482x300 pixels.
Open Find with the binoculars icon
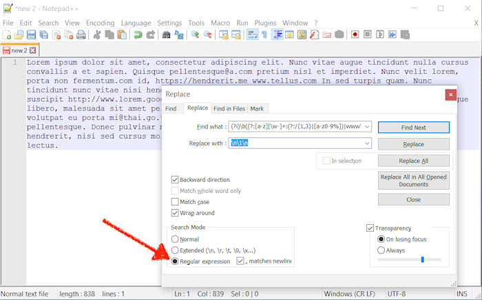point(167,34)
